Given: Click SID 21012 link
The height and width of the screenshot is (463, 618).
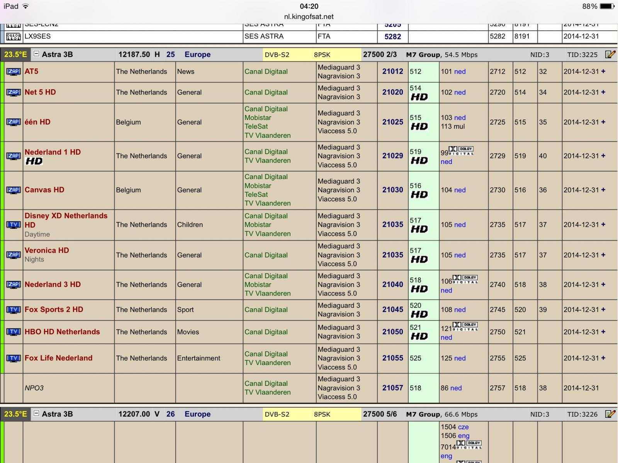Looking at the screenshot, I should point(392,71).
